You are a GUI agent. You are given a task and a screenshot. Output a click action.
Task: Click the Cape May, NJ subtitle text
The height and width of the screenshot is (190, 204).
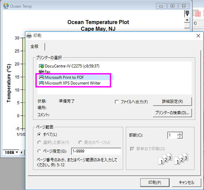pos(98,29)
